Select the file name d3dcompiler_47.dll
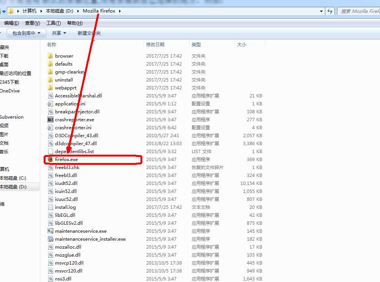The height and width of the screenshot is (282, 380). pyautogui.click(x=76, y=144)
